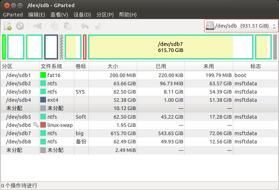Open the 分区(P) menu
279x190 pixels.
point(105,15)
